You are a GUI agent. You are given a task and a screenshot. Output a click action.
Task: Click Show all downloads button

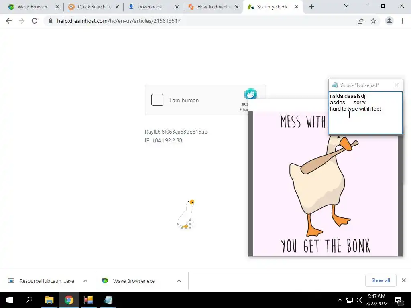pyautogui.click(x=380, y=280)
